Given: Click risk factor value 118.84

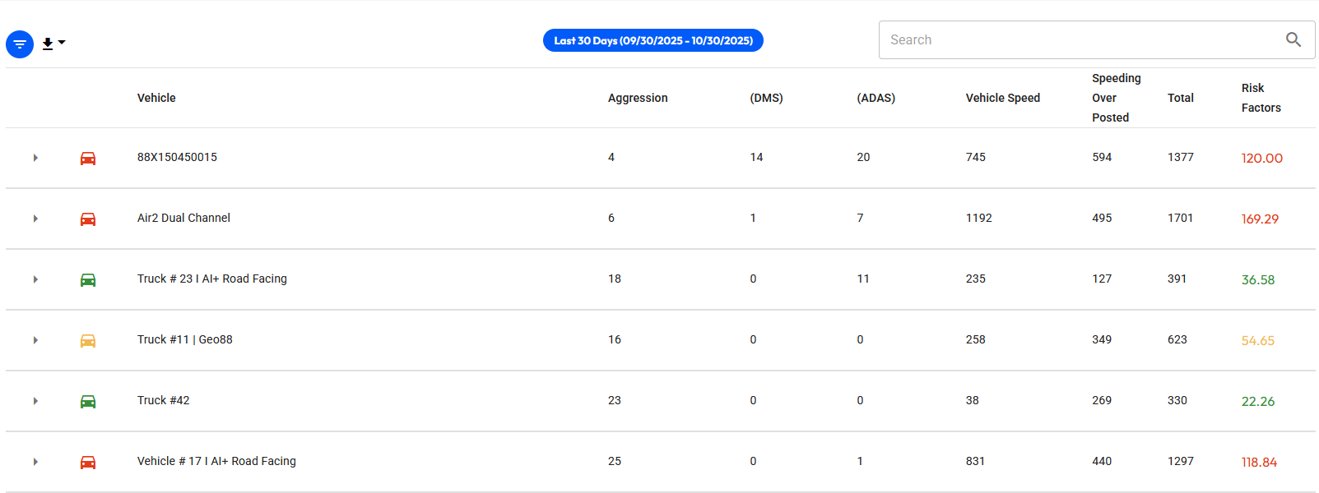Looking at the screenshot, I should pyautogui.click(x=1259, y=462).
